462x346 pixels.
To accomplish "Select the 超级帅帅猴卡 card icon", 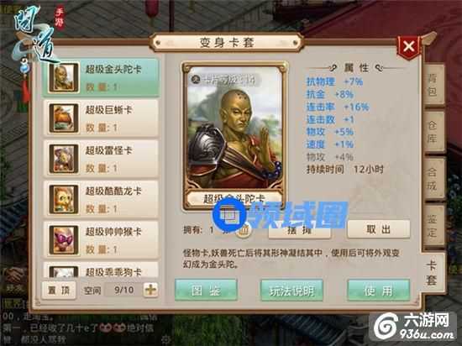I will tap(64, 240).
